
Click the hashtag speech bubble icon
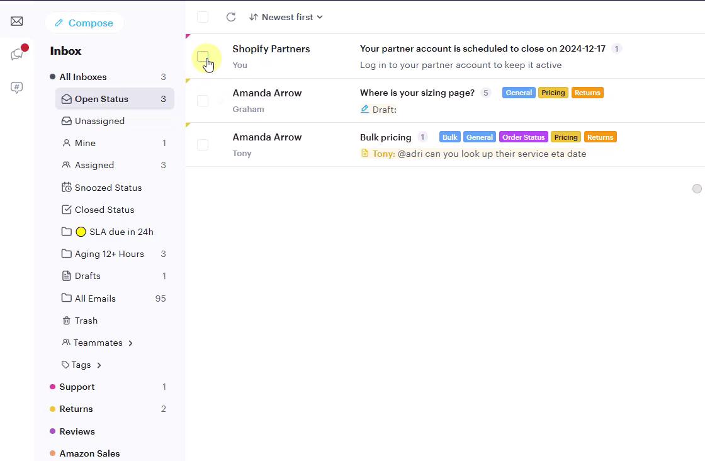coord(17,88)
